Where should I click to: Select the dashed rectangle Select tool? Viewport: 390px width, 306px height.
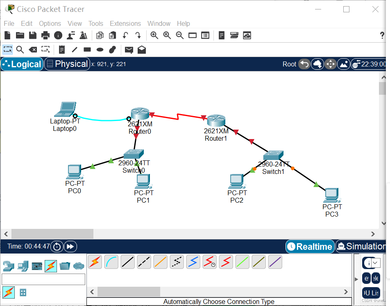click(x=8, y=50)
